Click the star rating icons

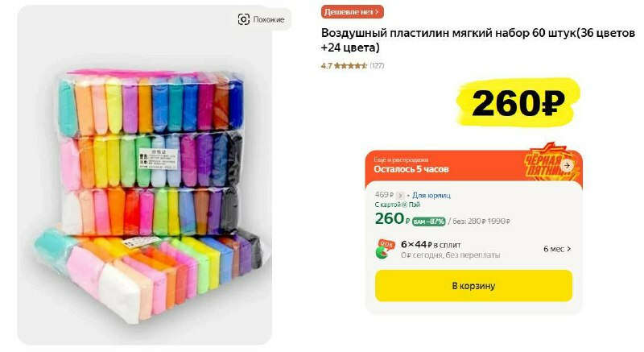[x=350, y=66]
